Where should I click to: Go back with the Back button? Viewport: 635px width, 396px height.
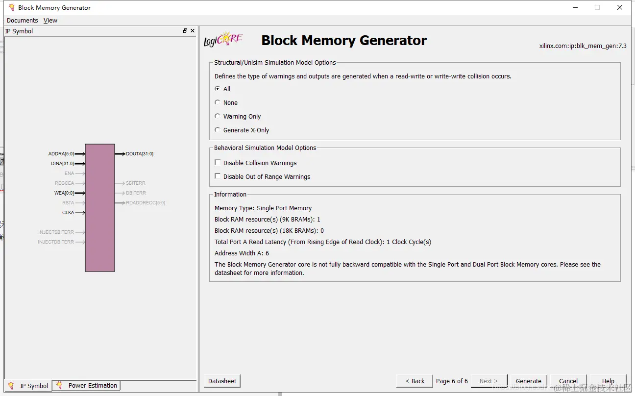[x=415, y=381]
